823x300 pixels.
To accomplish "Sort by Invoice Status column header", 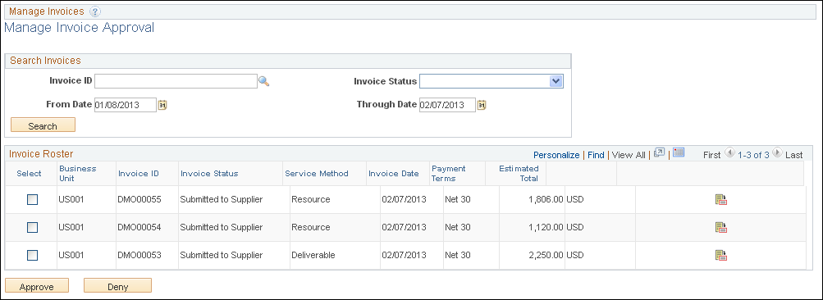I will pyautogui.click(x=209, y=173).
